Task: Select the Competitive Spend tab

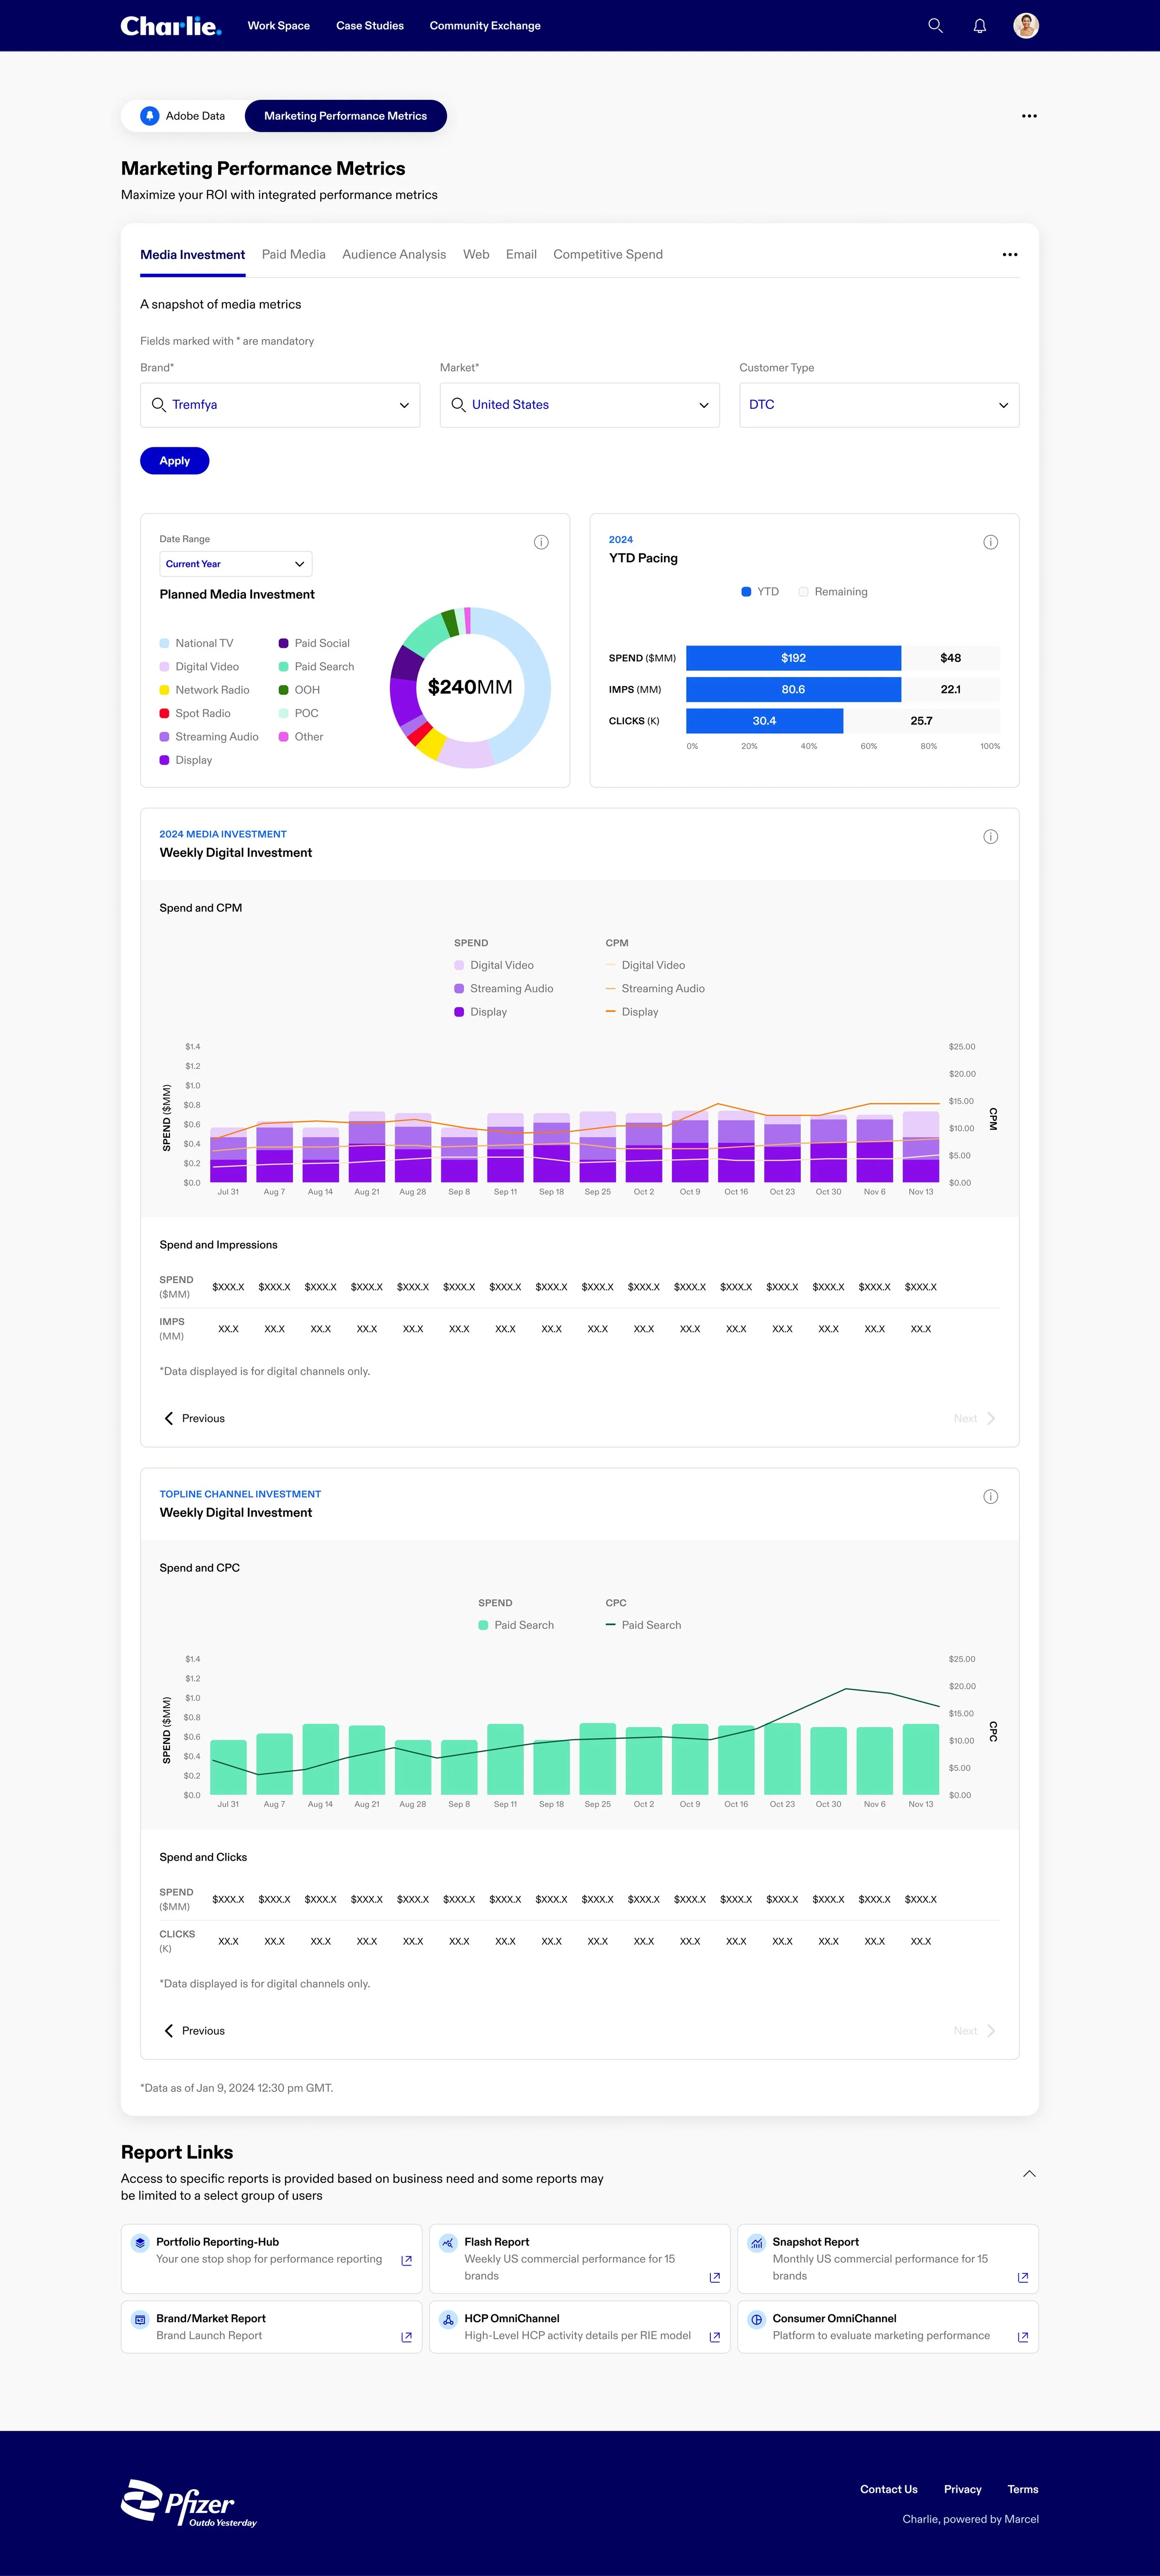Action: coord(607,255)
